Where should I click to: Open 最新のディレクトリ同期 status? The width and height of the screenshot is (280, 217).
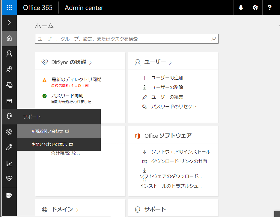[76, 79]
